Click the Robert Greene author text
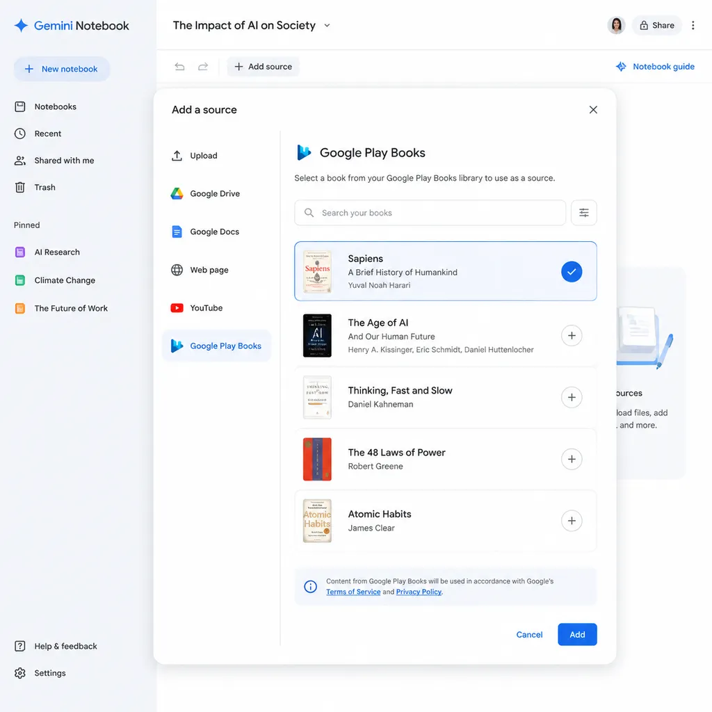Image resolution: width=712 pixels, height=712 pixels. coord(375,467)
